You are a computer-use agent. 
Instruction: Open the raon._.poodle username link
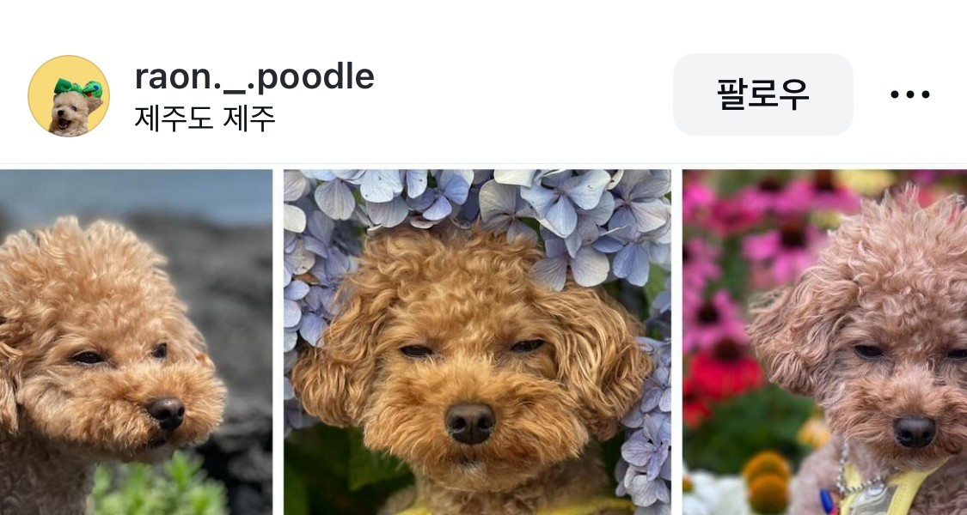254,77
